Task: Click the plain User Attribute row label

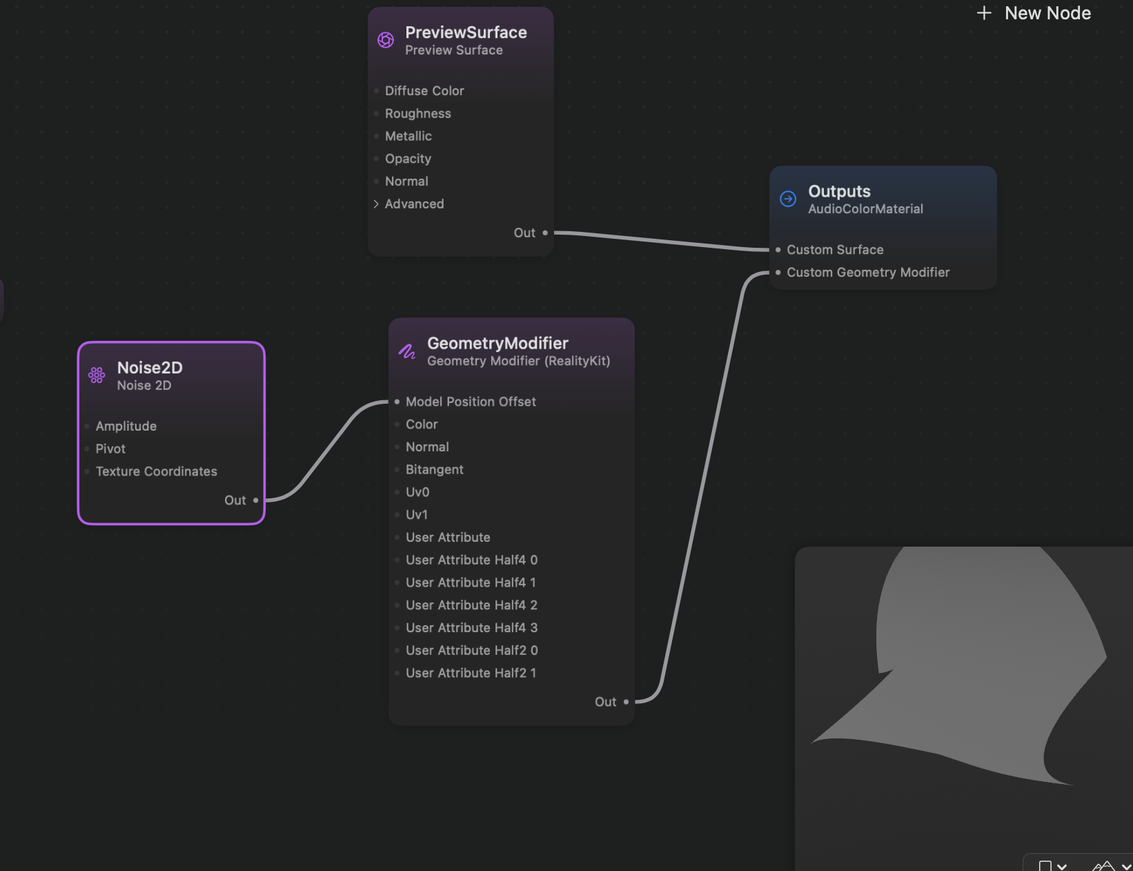Action: pos(448,538)
